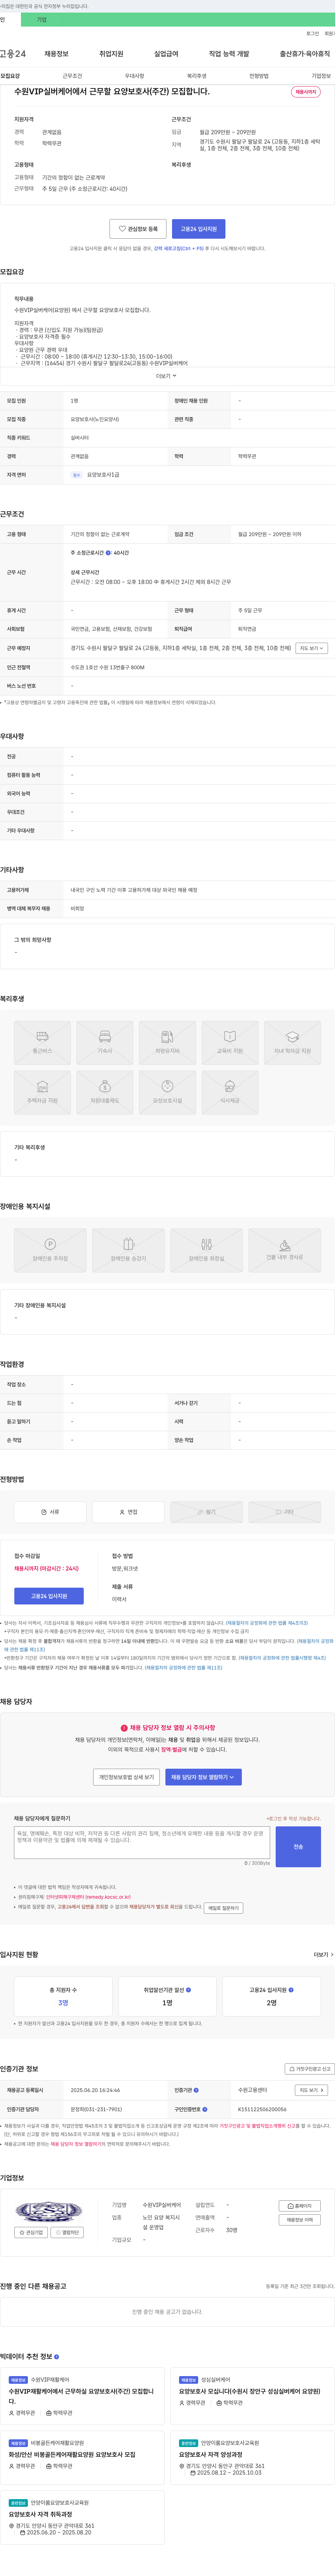The image size is (335, 2576).
Task: Click the 면접 selection method icon
Action: (x=122, y=1512)
